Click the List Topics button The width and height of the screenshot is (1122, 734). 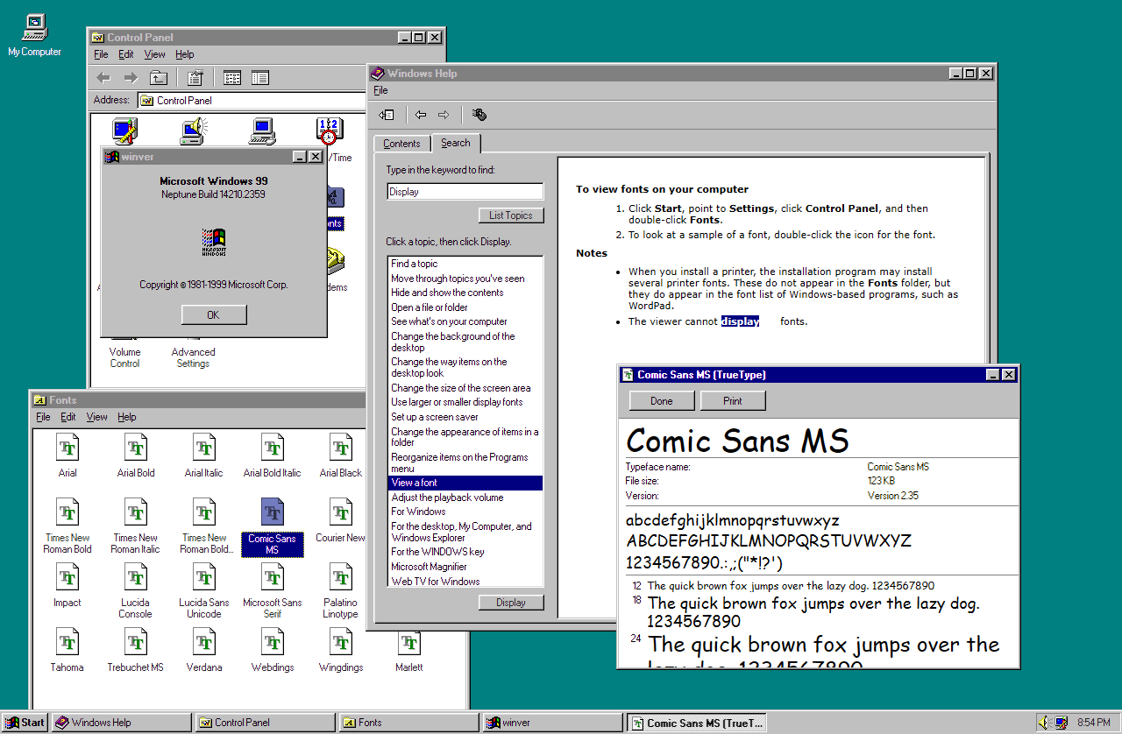[x=511, y=215]
